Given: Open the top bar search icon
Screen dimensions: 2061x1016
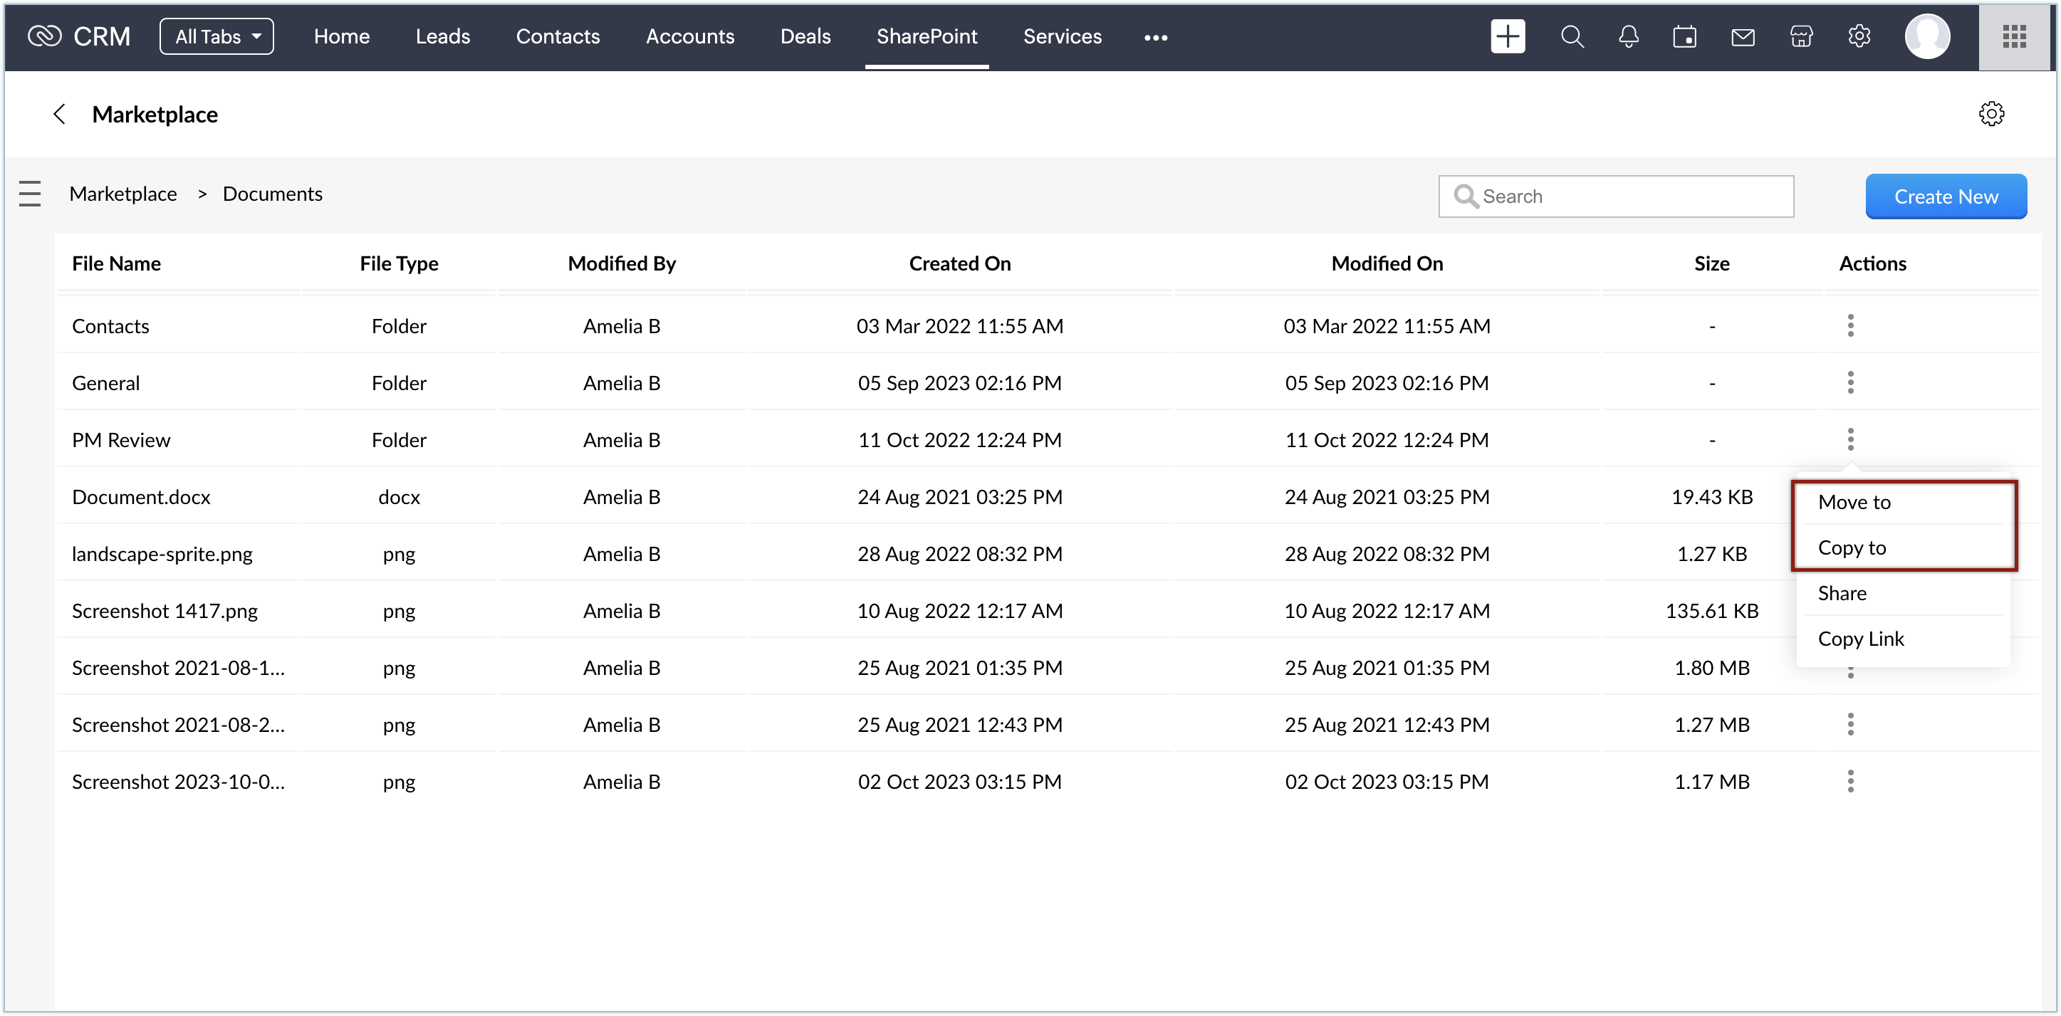Looking at the screenshot, I should (x=1571, y=37).
